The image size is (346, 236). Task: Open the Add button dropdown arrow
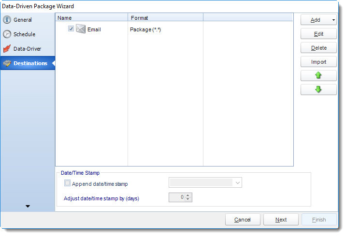333,20
